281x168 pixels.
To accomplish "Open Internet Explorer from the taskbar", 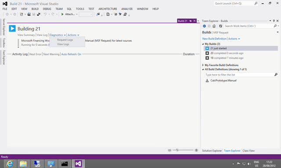I will pyautogui.click(x=10, y=164).
